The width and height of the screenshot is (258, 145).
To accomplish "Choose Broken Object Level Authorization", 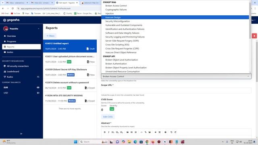I will click(175, 60).
